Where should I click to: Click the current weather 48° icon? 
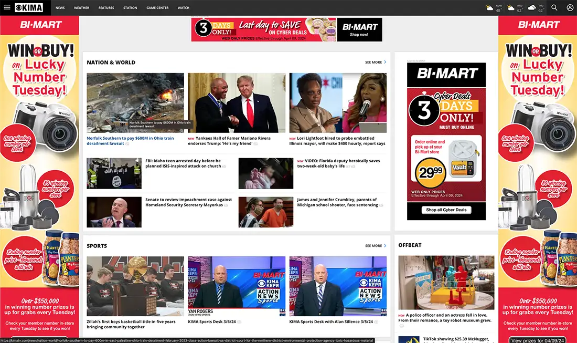[x=489, y=8]
